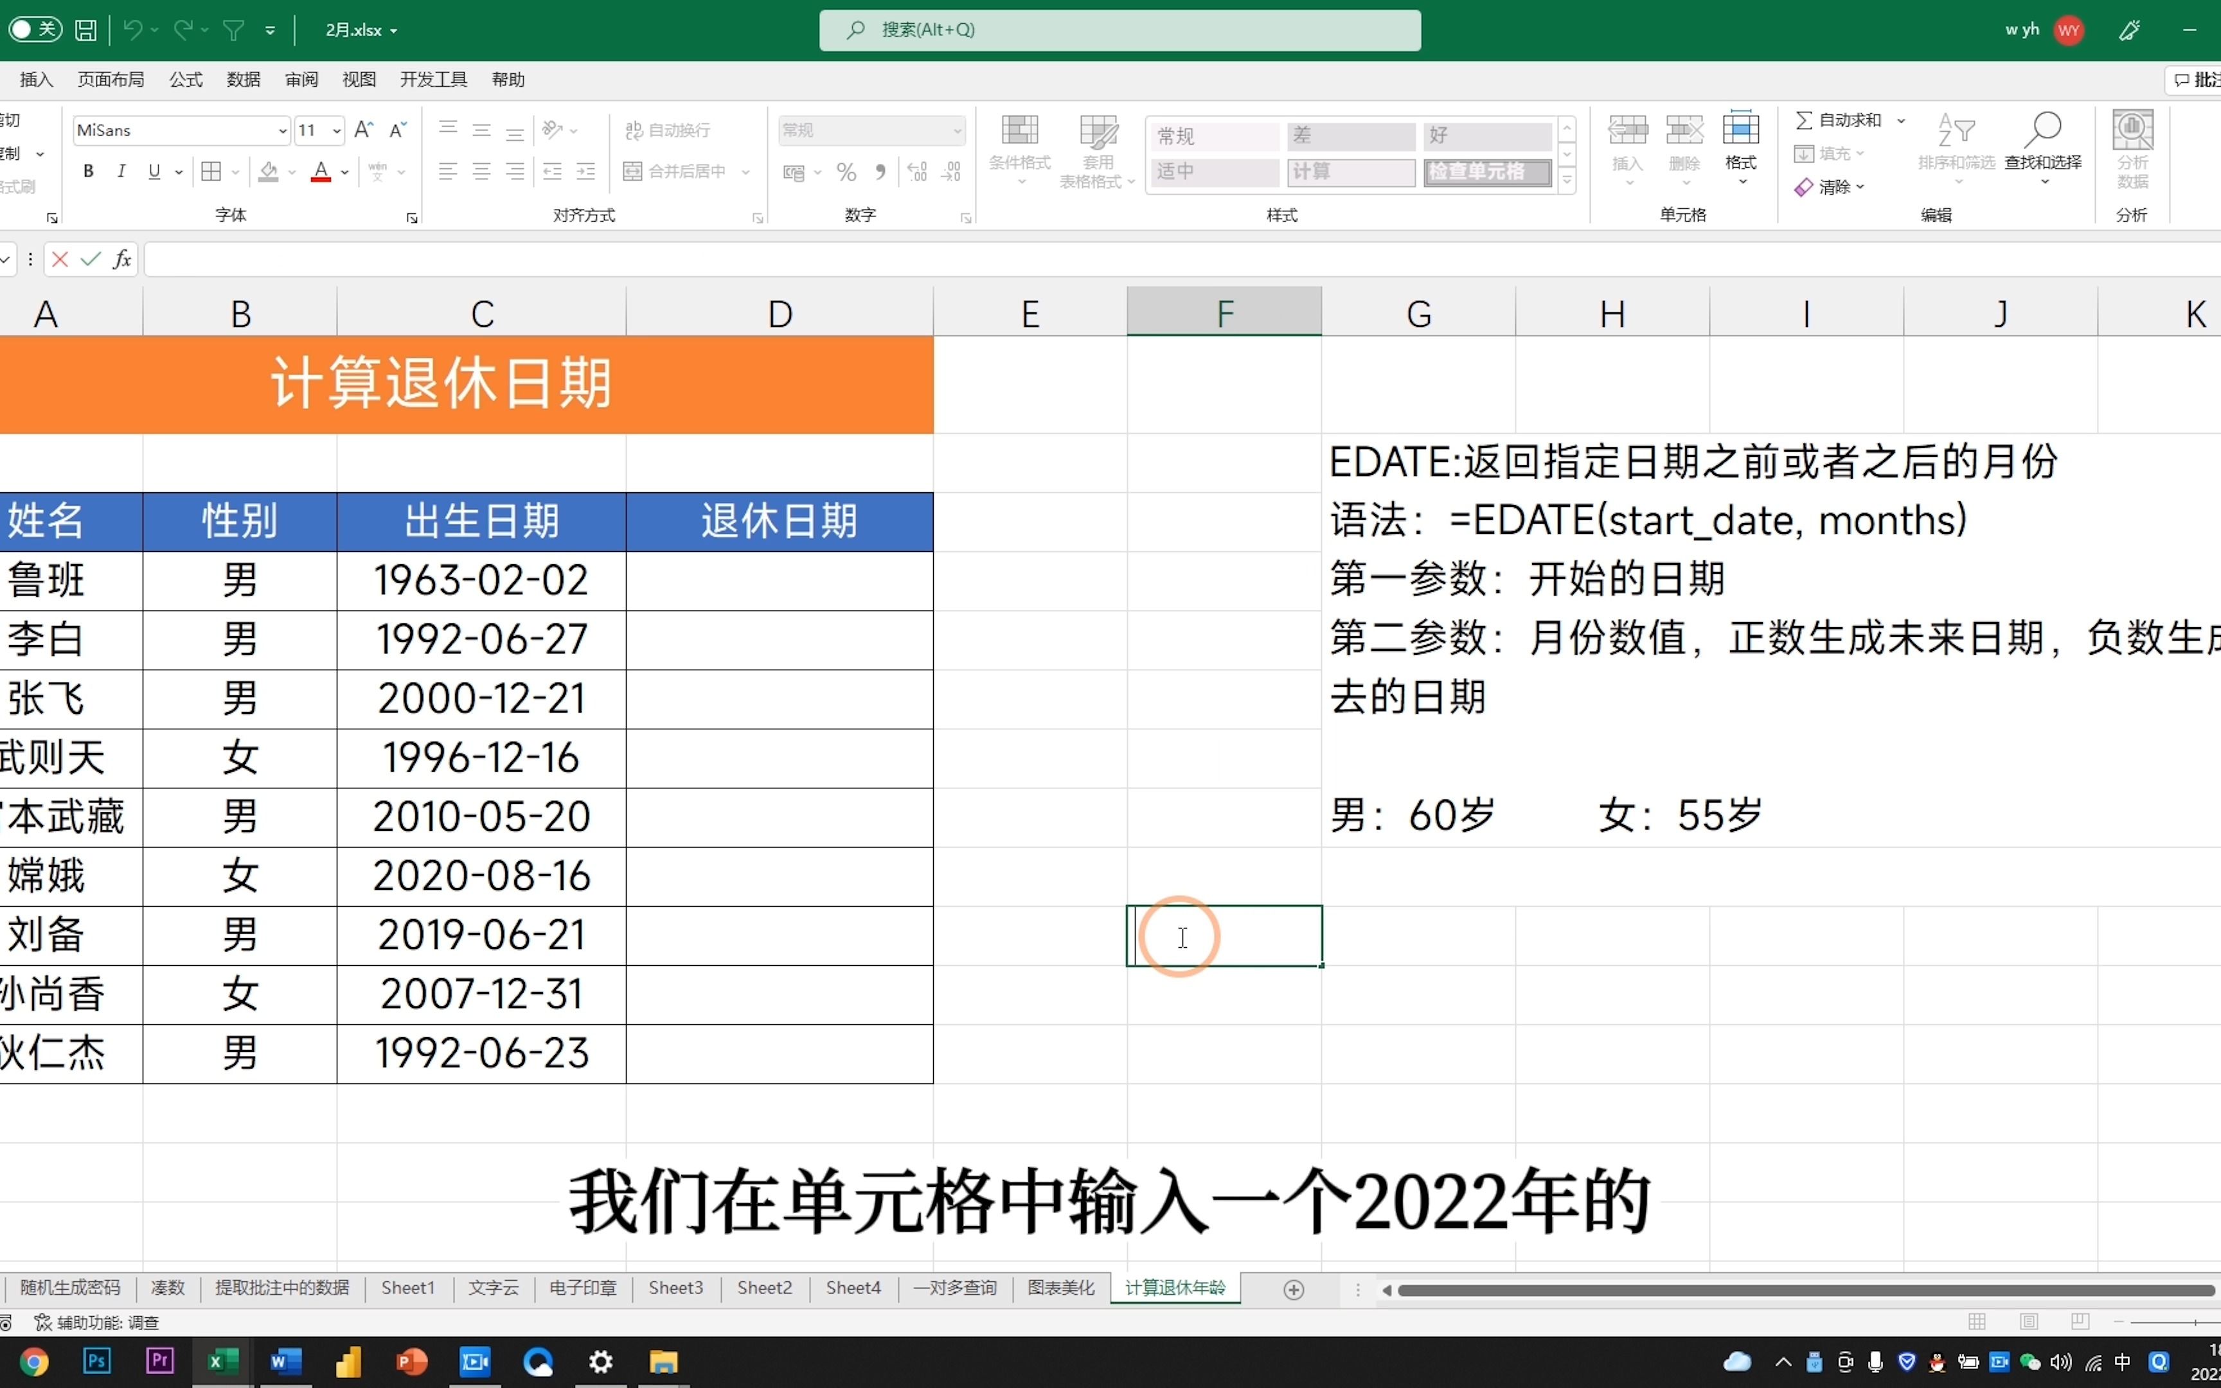Toggle italic formatting

[x=121, y=172]
